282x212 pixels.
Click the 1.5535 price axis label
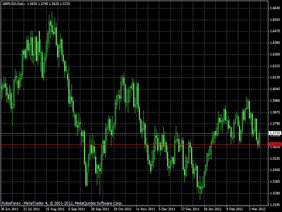pos(275,158)
